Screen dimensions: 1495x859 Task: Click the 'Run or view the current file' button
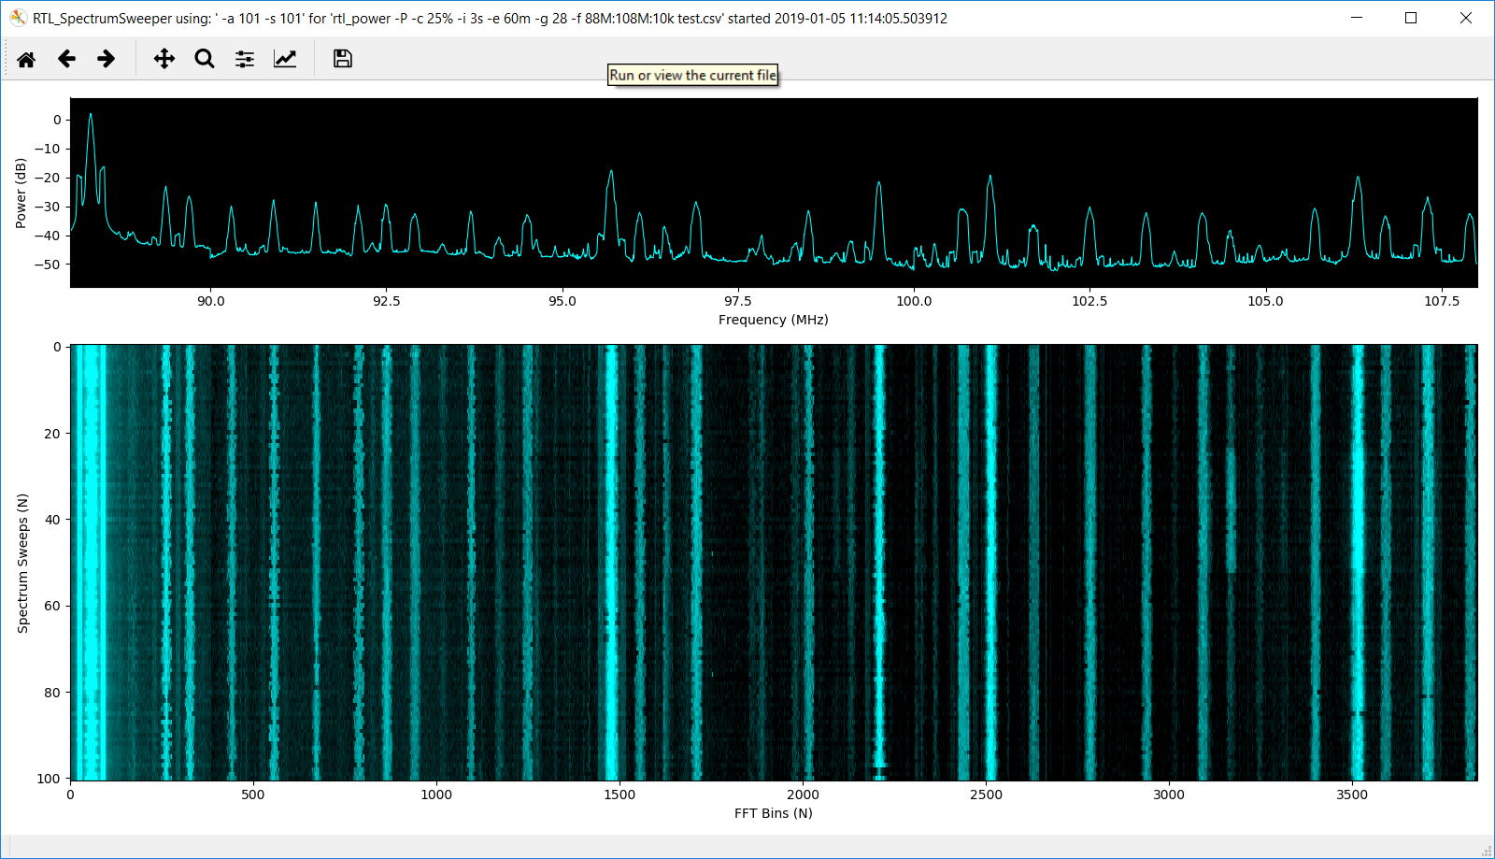tap(692, 75)
